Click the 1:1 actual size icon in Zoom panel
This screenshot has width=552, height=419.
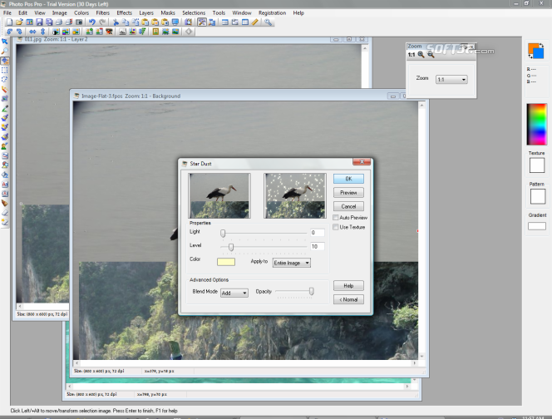(412, 55)
